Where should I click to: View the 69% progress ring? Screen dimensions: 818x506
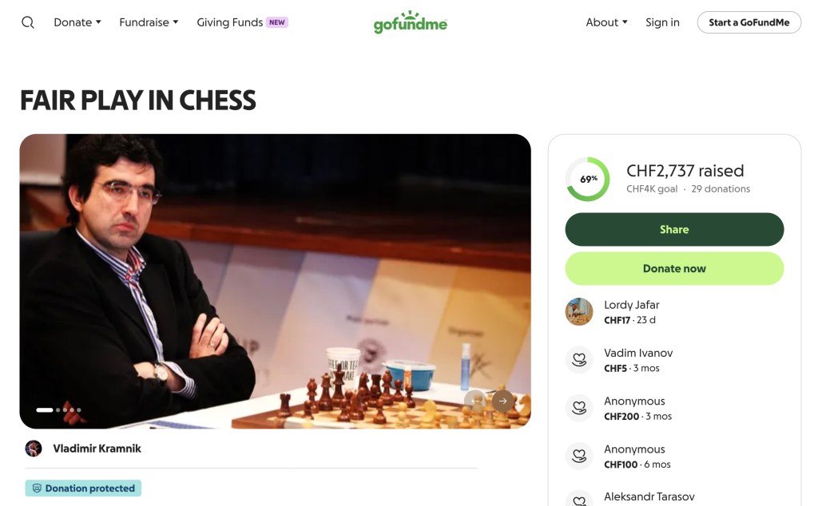click(x=588, y=180)
